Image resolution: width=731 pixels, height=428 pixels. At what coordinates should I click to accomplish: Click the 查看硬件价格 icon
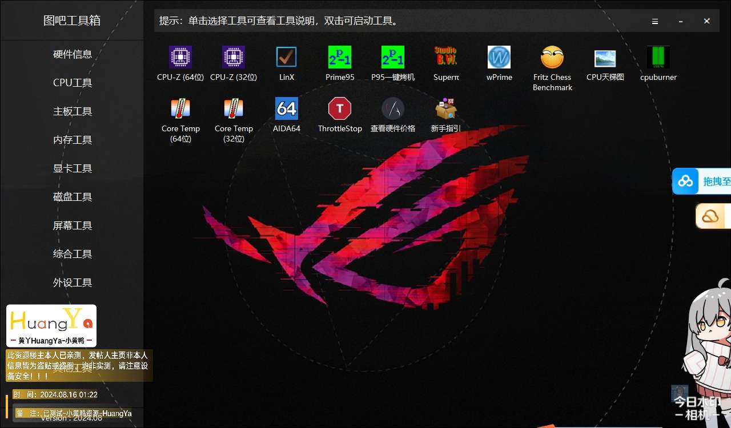(x=393, y=108)
